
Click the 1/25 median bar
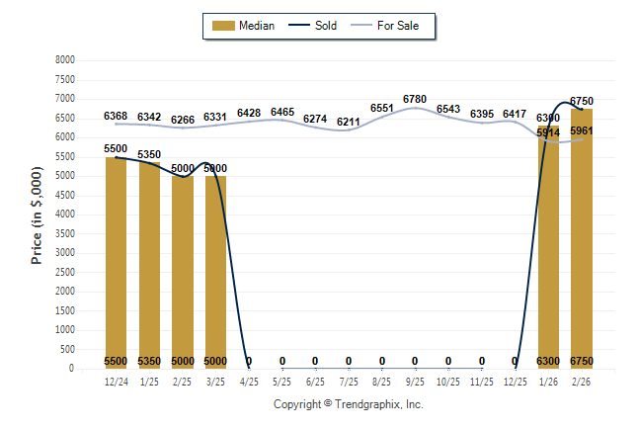[149, 262]
